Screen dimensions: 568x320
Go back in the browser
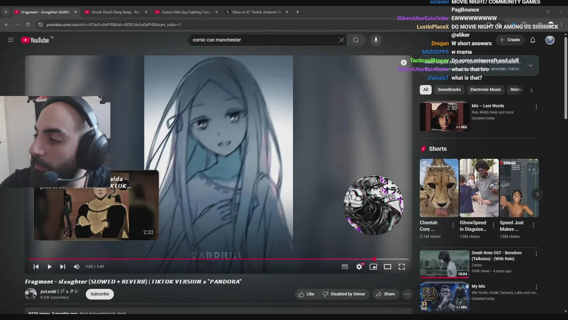7,25
